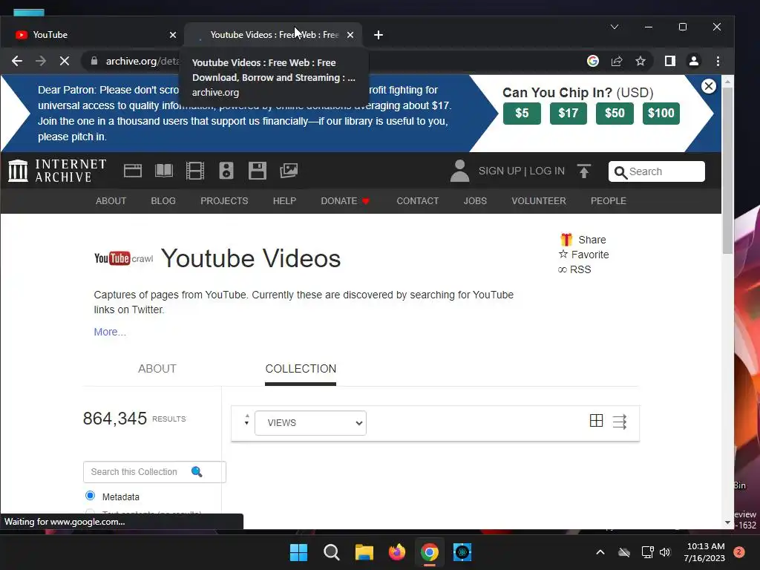Choose the $100 donation button

(661, 114)
